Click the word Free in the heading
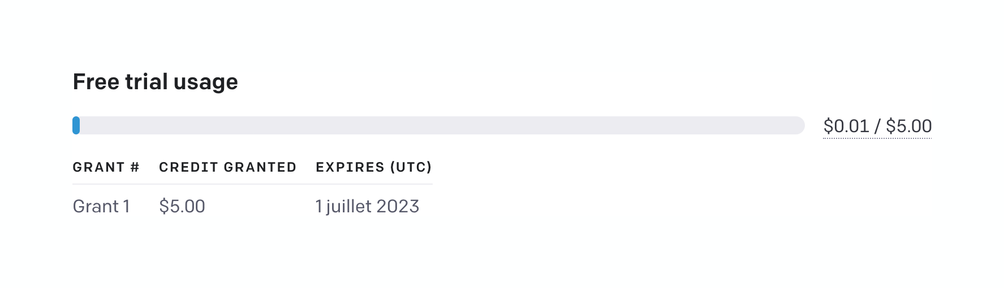This screenshot has width=1004, height=288. tap(95, 82)
